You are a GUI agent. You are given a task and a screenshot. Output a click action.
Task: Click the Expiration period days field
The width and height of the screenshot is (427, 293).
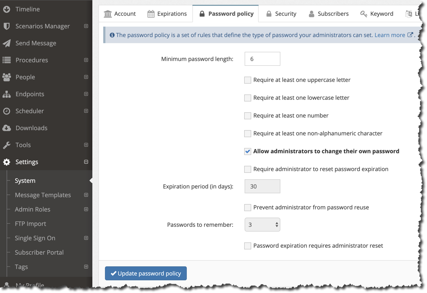click(262, 186)
